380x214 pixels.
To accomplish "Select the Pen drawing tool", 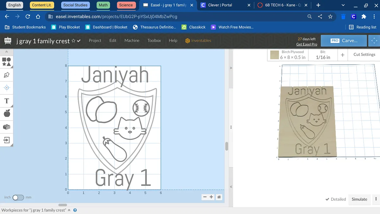I will pyautogui.click(x=7, y=75).
